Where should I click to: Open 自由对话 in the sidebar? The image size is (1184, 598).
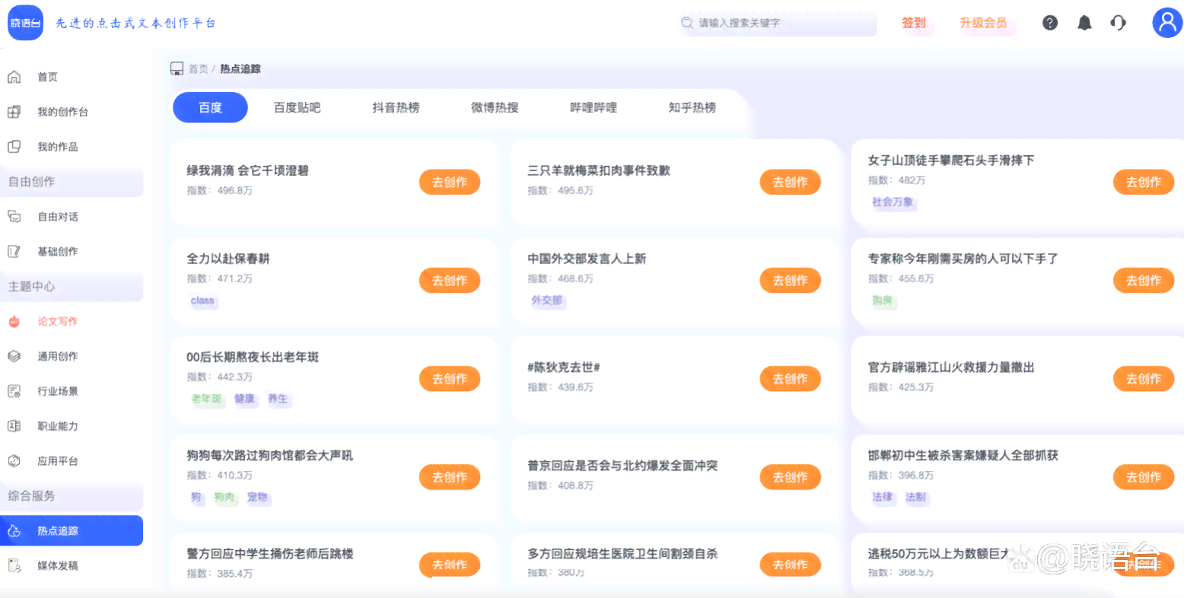click(x=58, y=217)
